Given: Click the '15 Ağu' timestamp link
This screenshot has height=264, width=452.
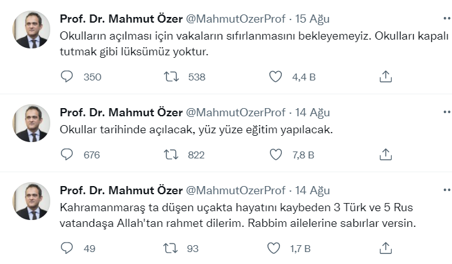Looking at the screenshot, I should [x=312, y=18].
